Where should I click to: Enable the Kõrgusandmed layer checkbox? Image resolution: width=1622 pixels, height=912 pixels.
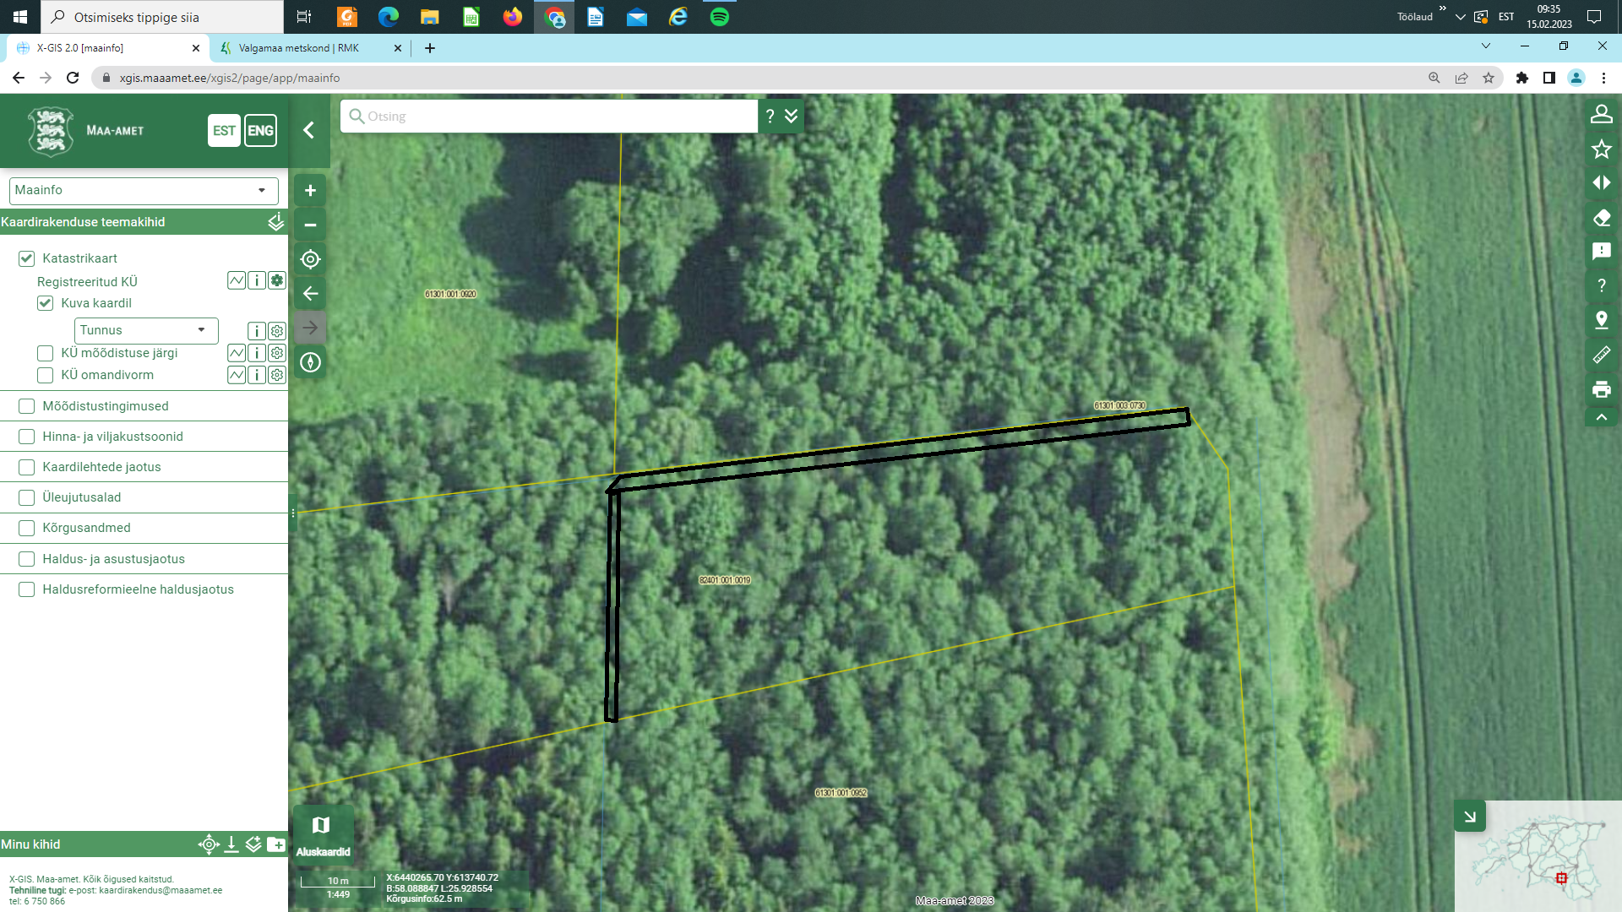click(x=27, y=528)
